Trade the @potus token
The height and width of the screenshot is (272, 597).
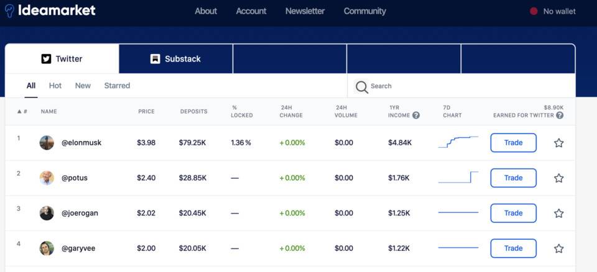click(513, 178)
